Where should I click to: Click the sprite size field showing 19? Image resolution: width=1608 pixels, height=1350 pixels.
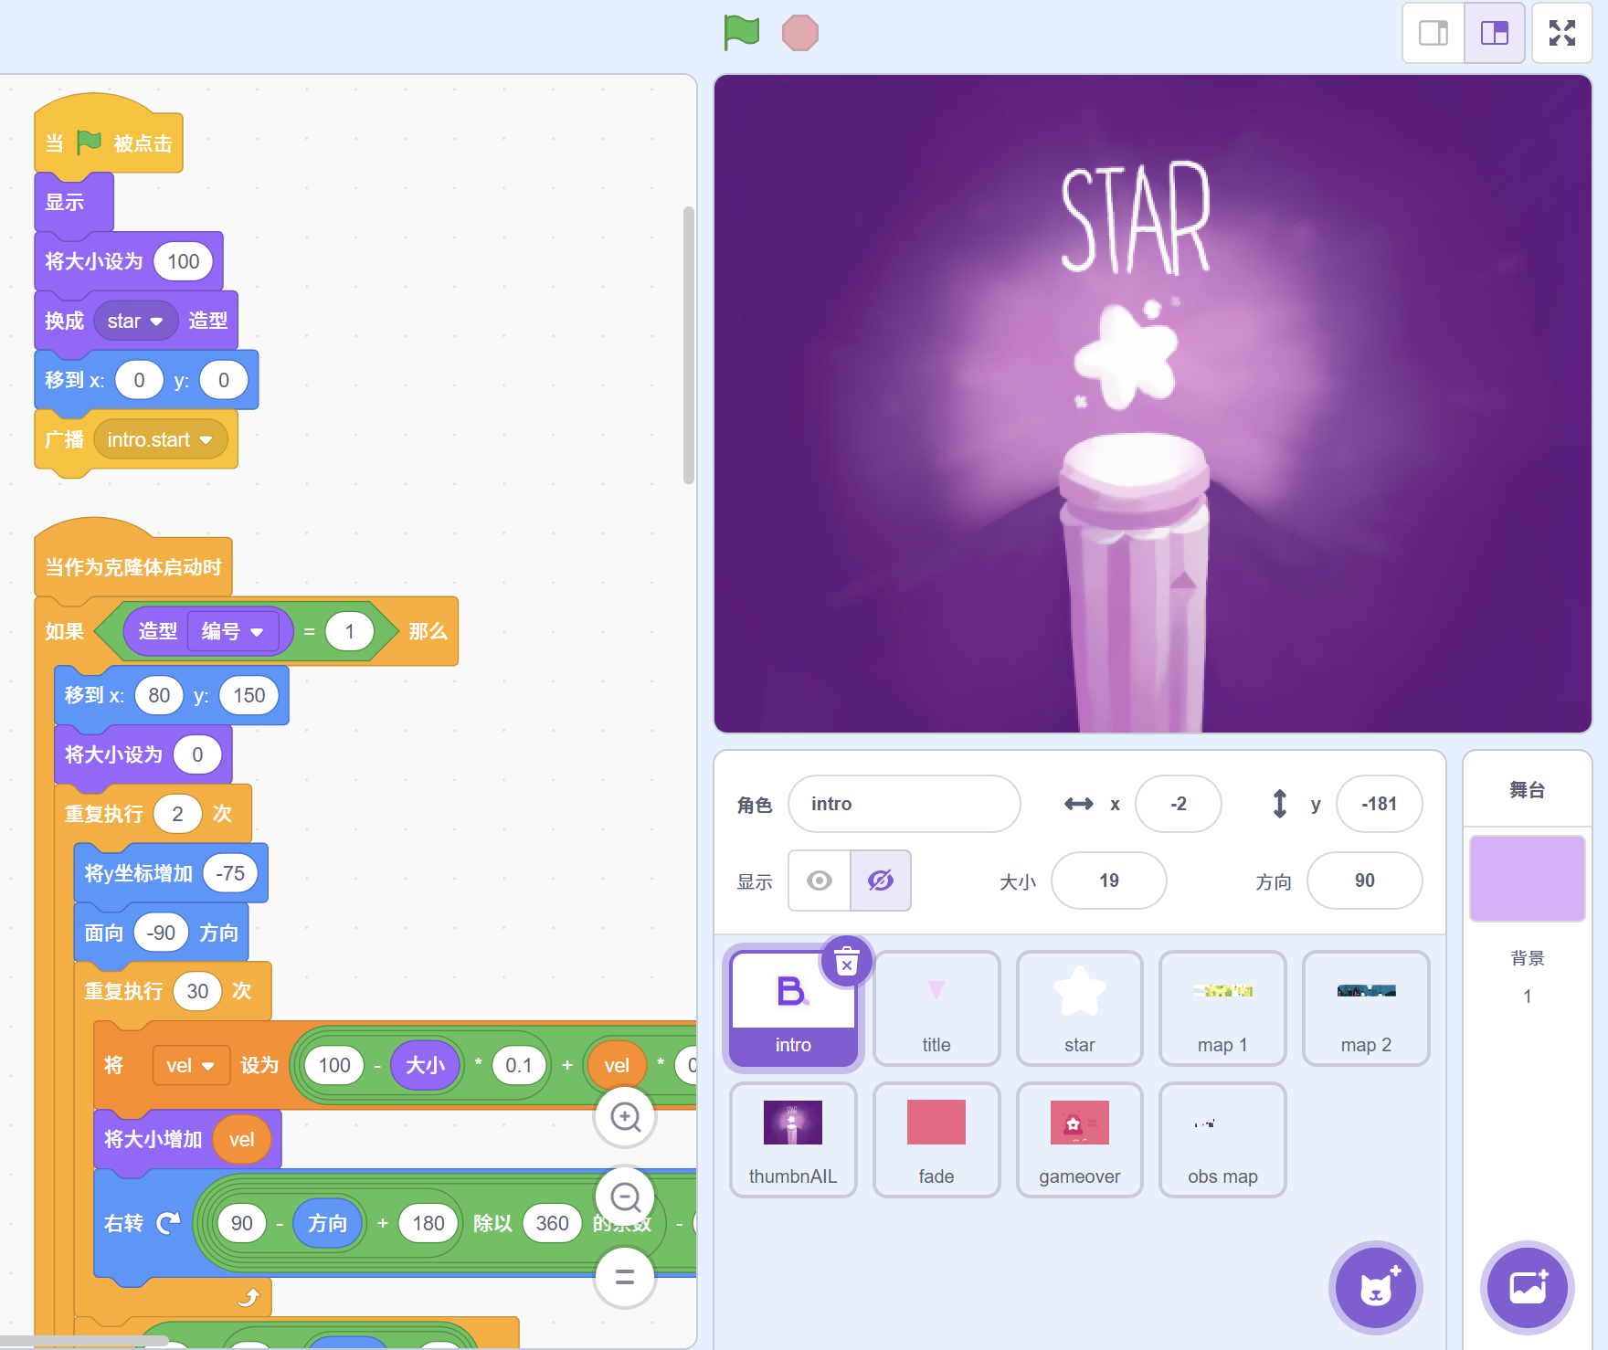coord(1108,881)
